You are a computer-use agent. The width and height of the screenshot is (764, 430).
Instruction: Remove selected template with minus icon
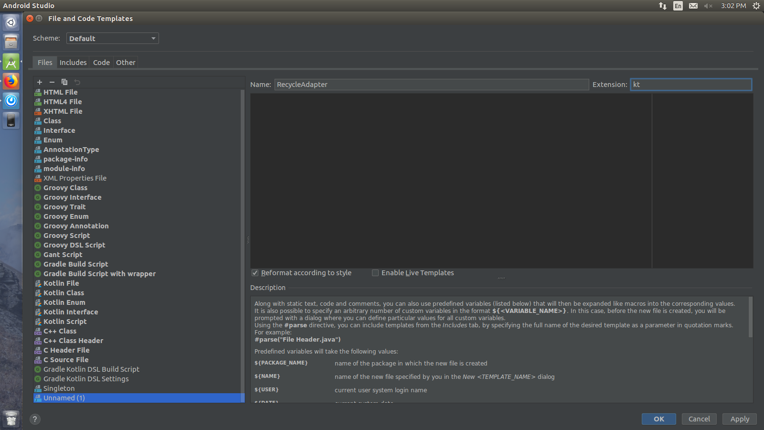[x=52, y=82]
